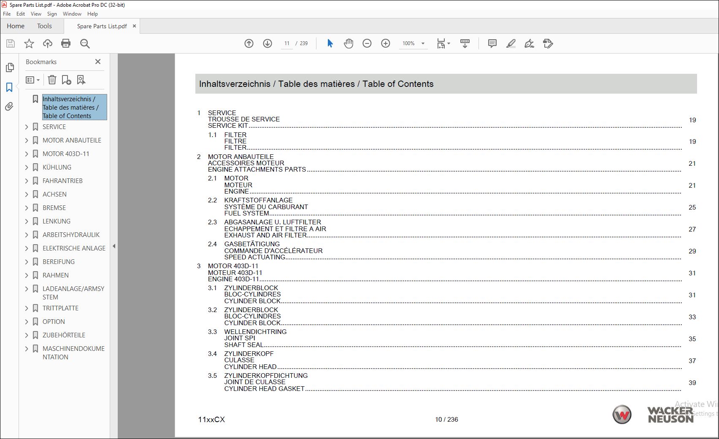
Task: Open Attachments paperclip panel
Action: click(x=9, y=106)
